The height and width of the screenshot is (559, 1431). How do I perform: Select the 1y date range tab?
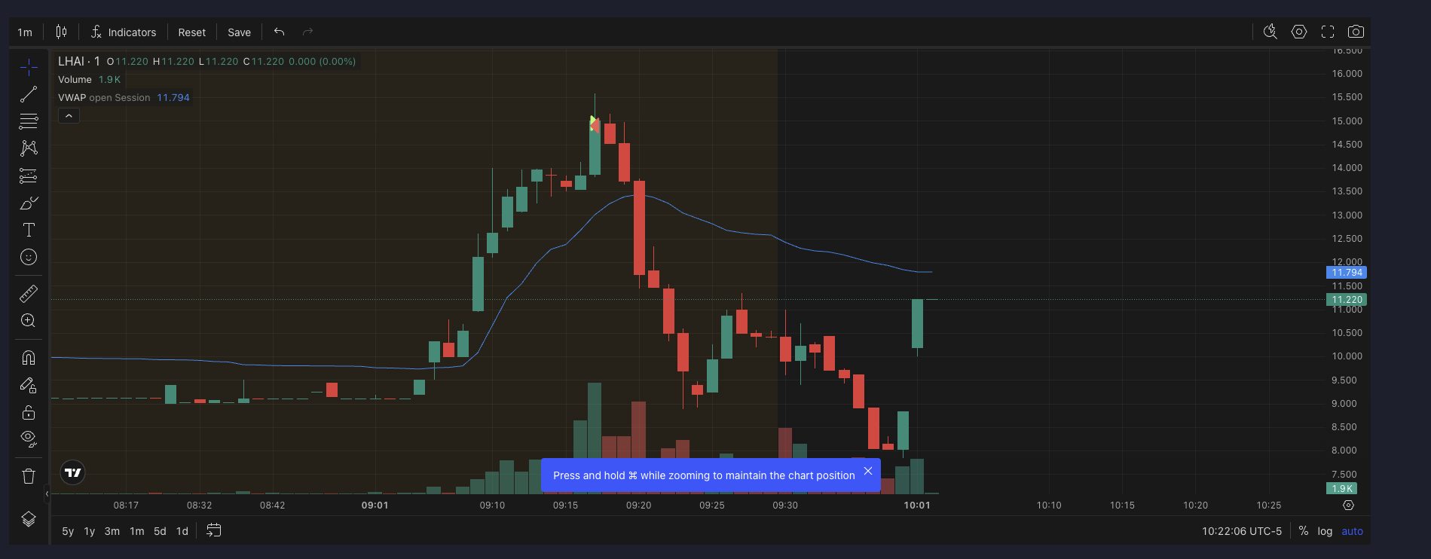90,531
